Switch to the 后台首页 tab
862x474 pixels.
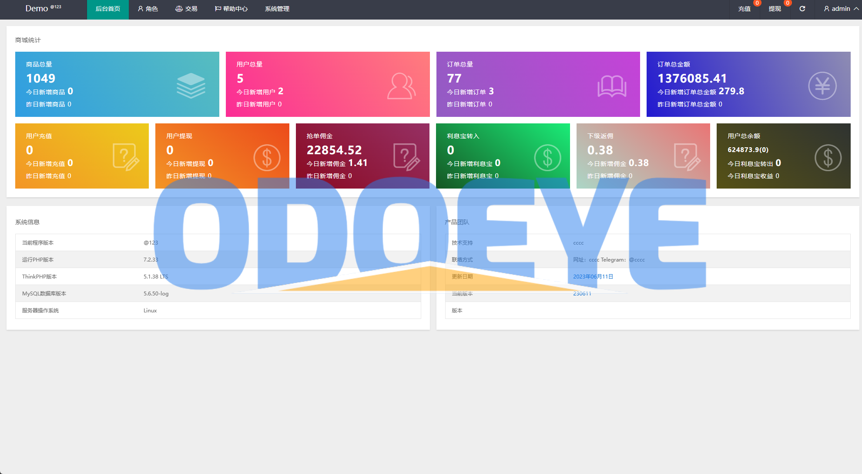point(107,9)
